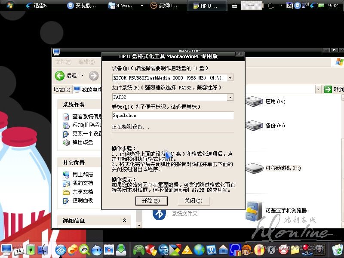The height and width of the screenshot is (258, 344).
Task: Collapse the 详细信息 panel section
Action: [124, 221]
